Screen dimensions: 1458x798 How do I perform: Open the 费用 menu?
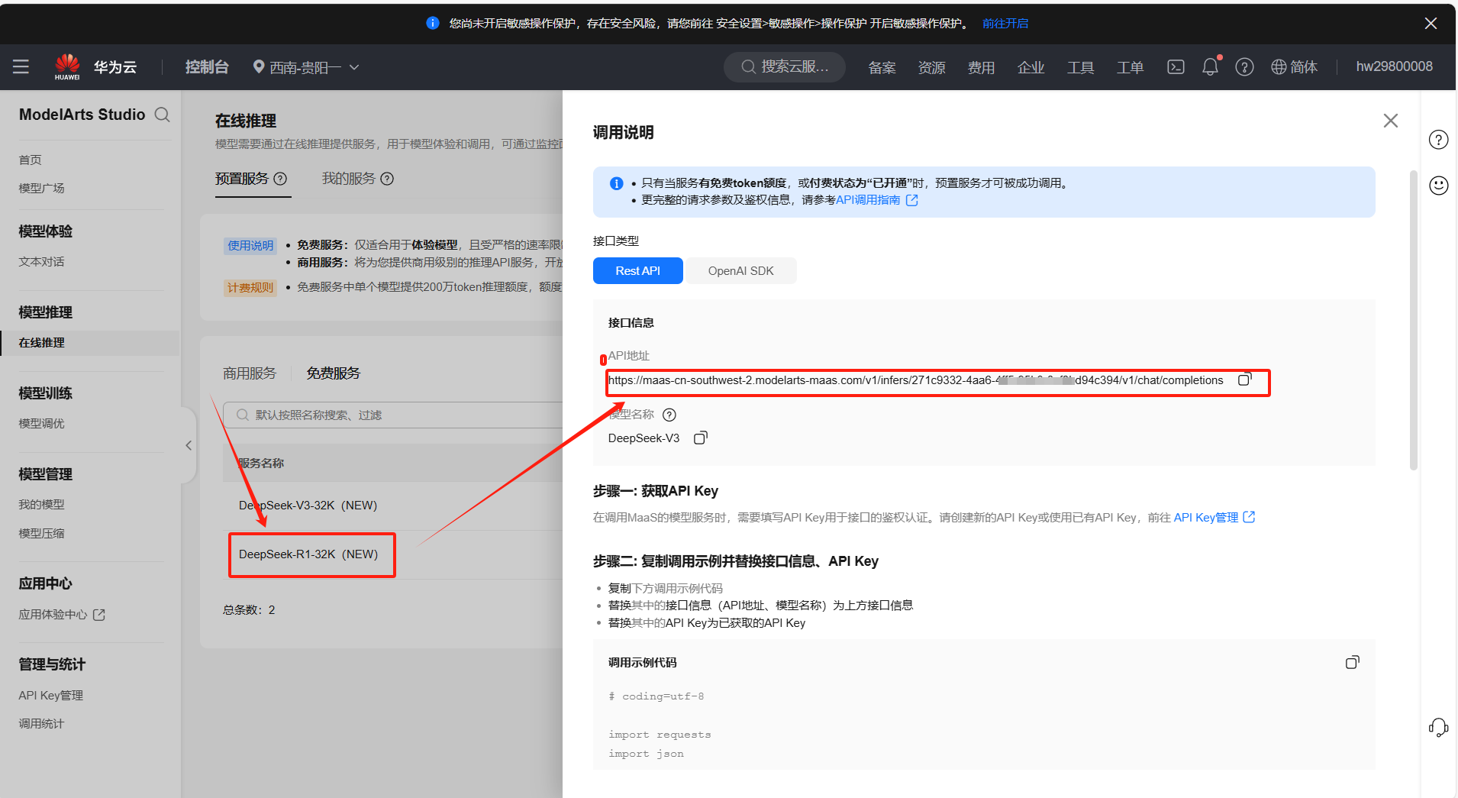click(981, 67)
